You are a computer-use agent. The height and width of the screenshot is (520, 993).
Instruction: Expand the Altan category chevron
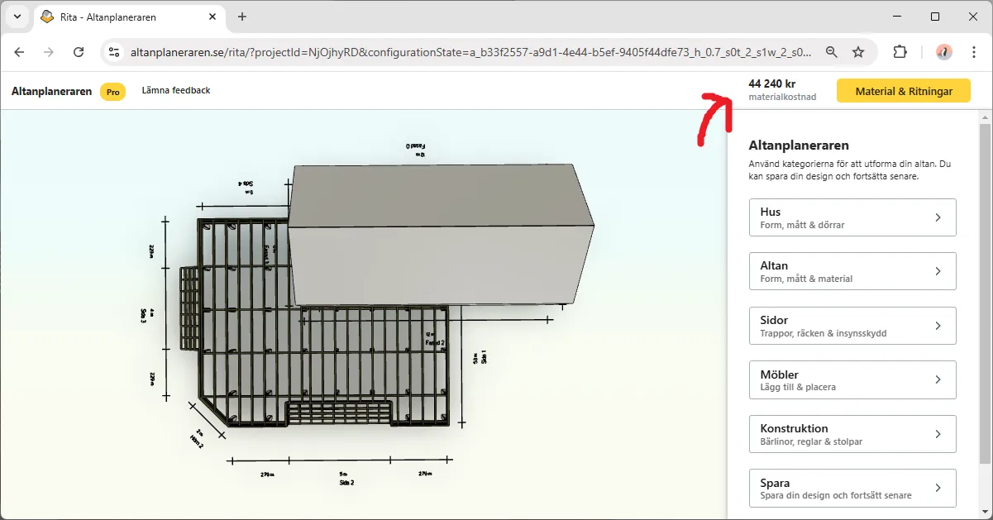pyautogui.click(x=938, y=271)
